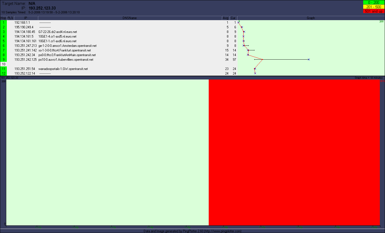This screenshot has width=385, height=233.
Task: Select hop 6 green cell
Action: [4, 46]
